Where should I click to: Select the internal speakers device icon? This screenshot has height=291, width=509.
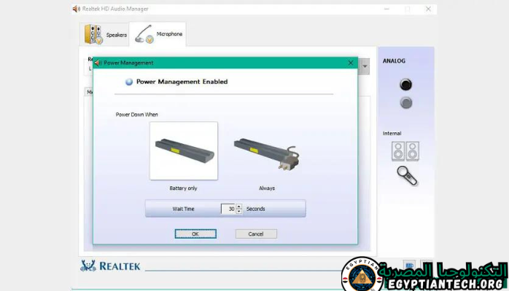tap(405, 151)
